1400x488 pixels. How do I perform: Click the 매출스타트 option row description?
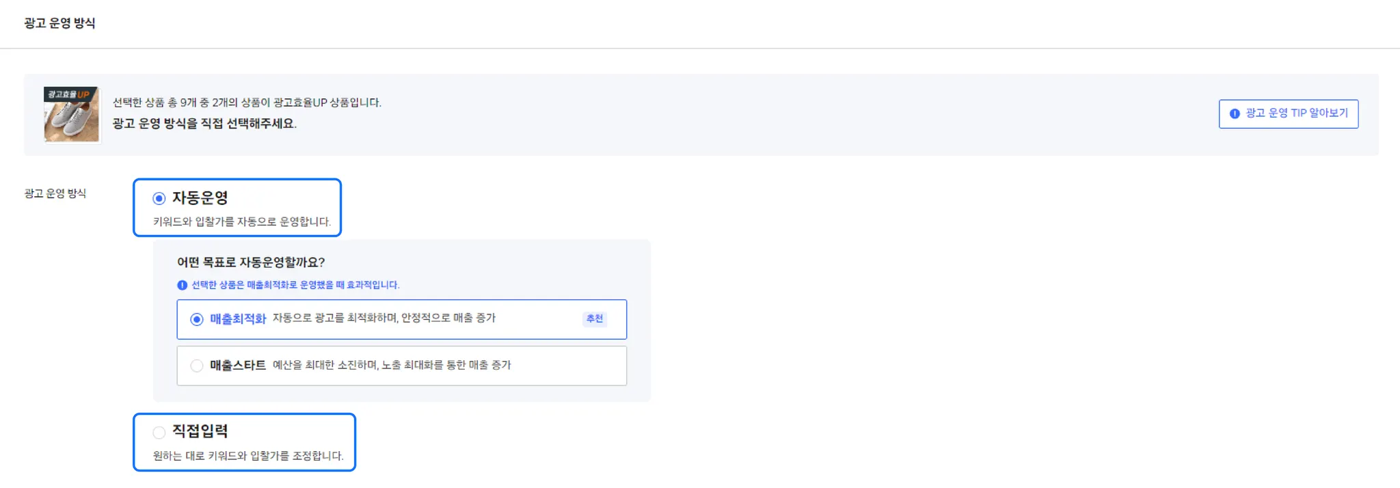pos(392,365)
